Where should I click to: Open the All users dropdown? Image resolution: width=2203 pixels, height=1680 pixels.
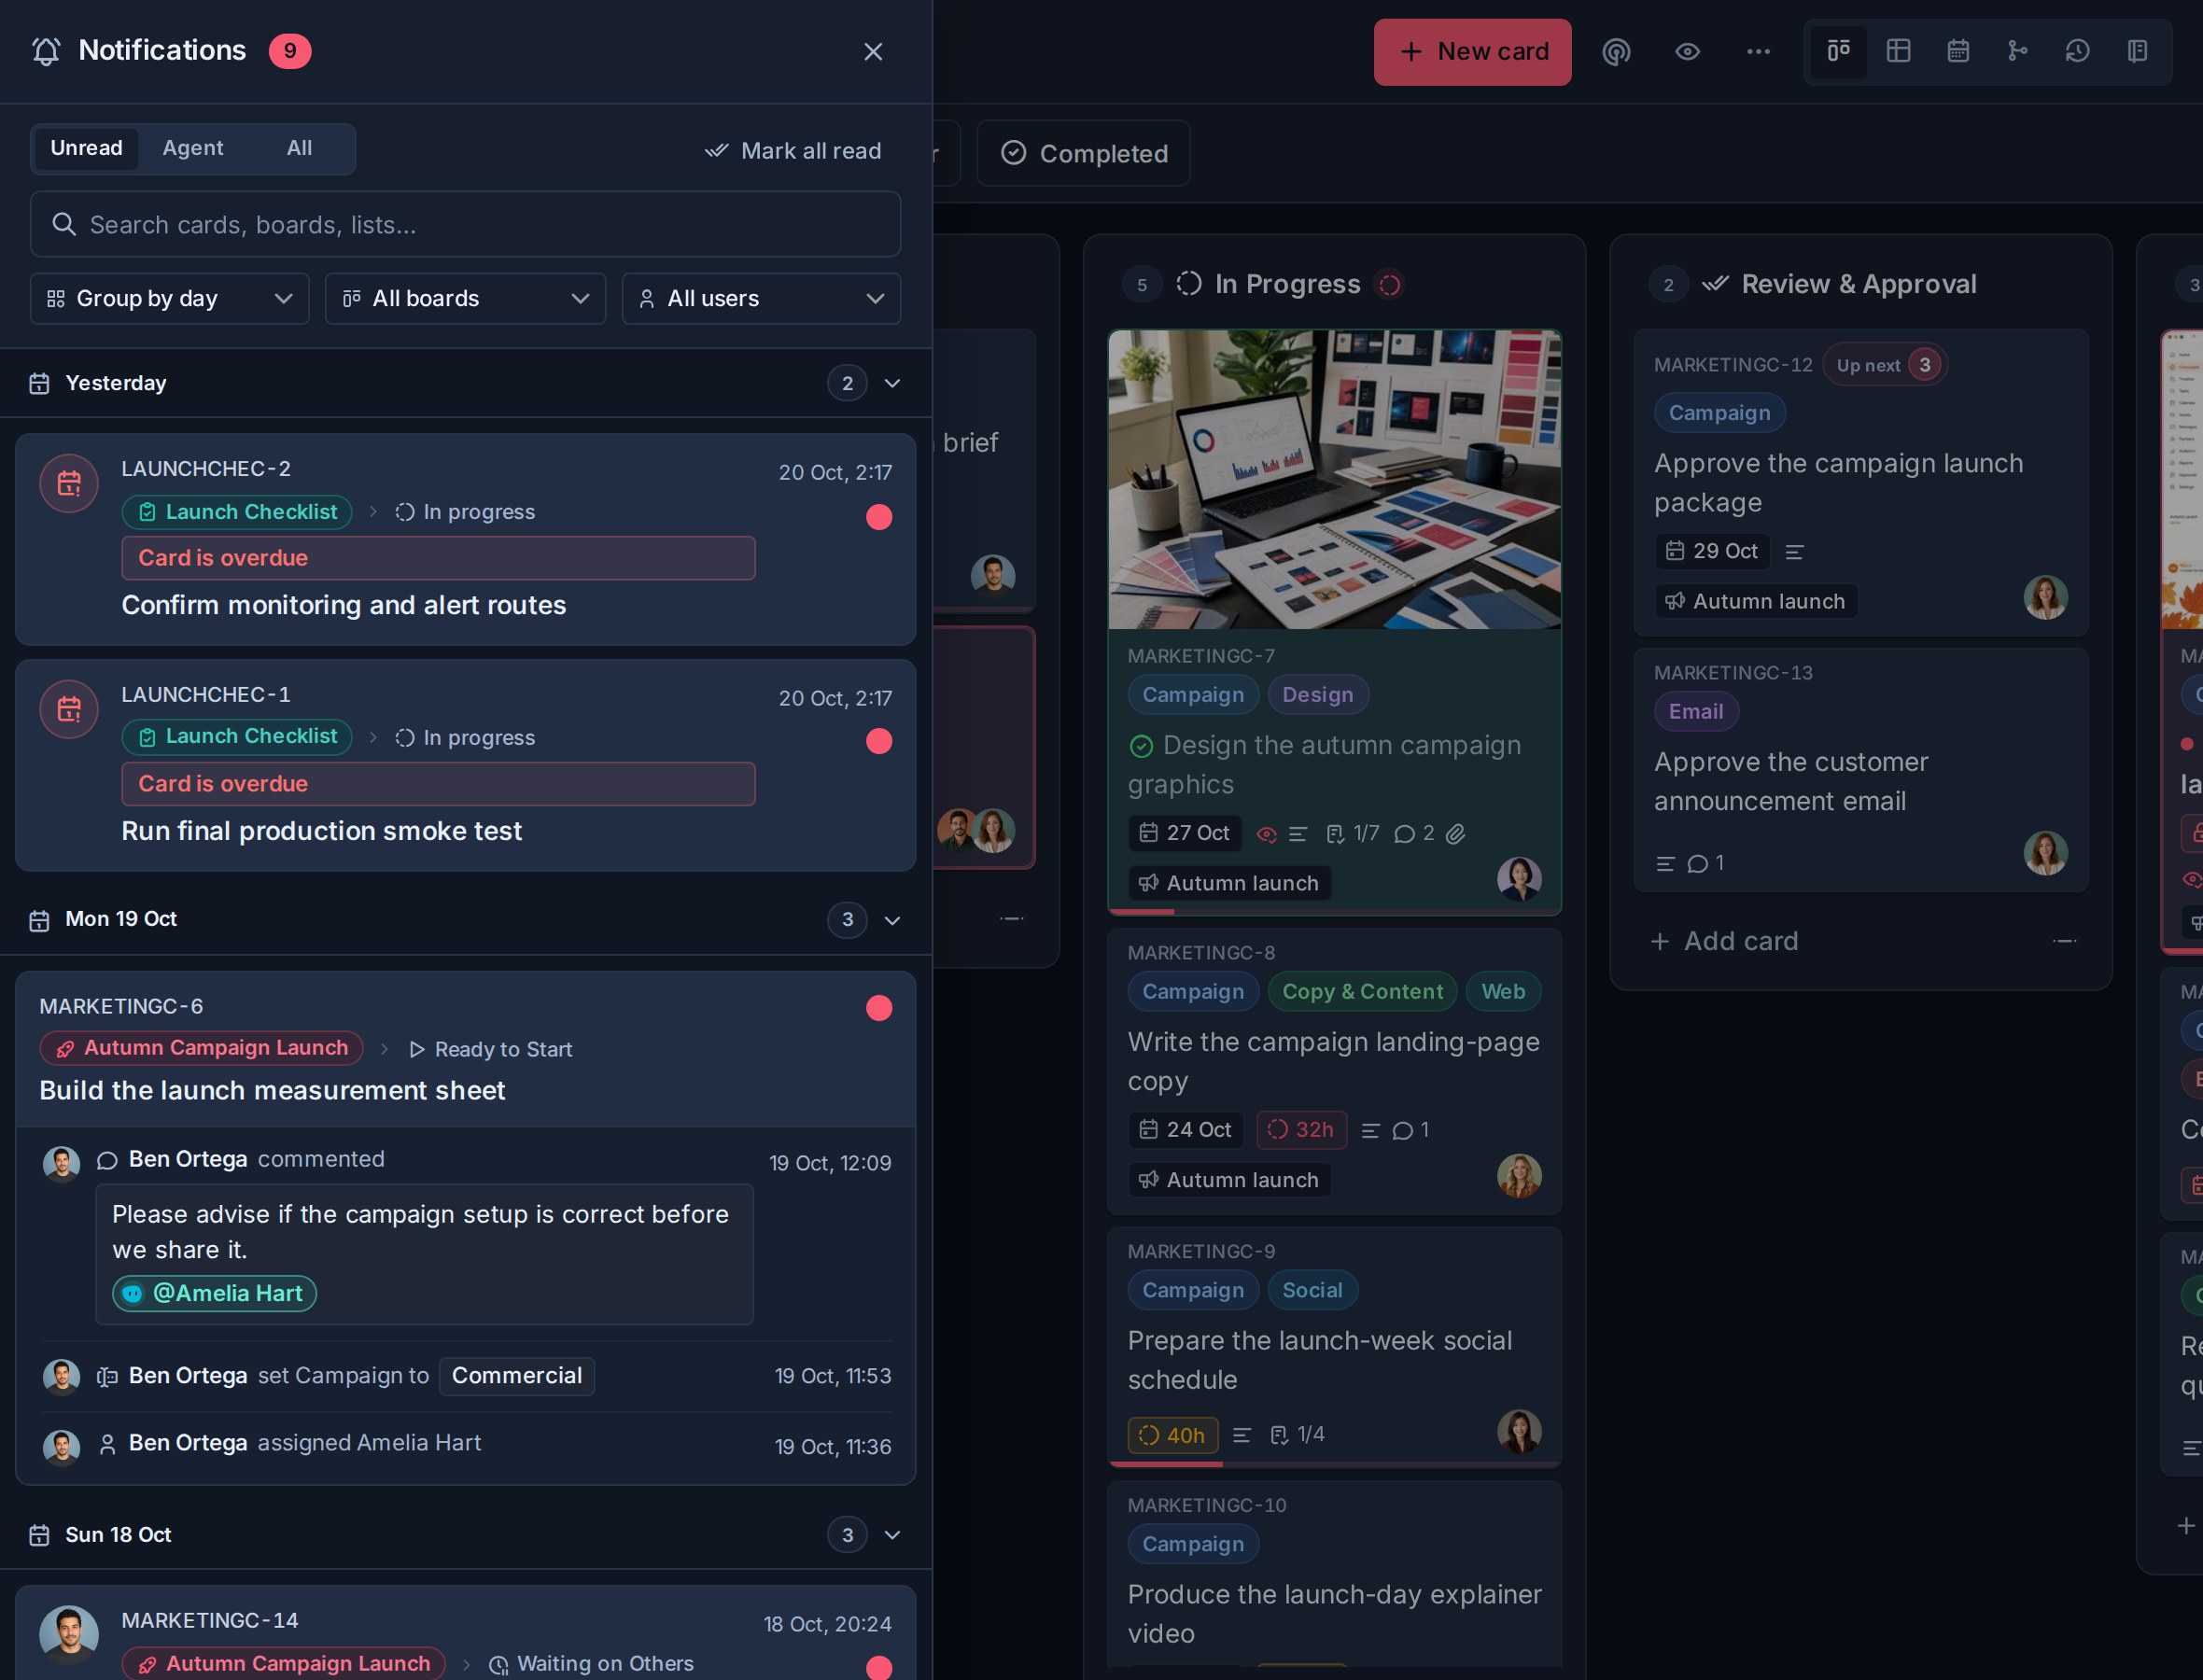(x=761, y=298)
